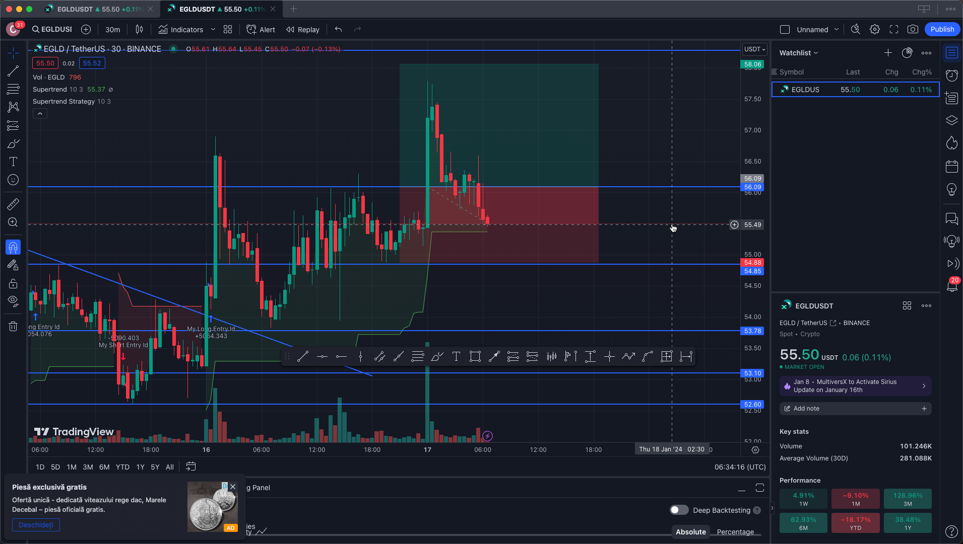Click the trash remove objects icon
The width and height of the screenshot is (963, 544).
pyautogui.click(x=13, y=327)
